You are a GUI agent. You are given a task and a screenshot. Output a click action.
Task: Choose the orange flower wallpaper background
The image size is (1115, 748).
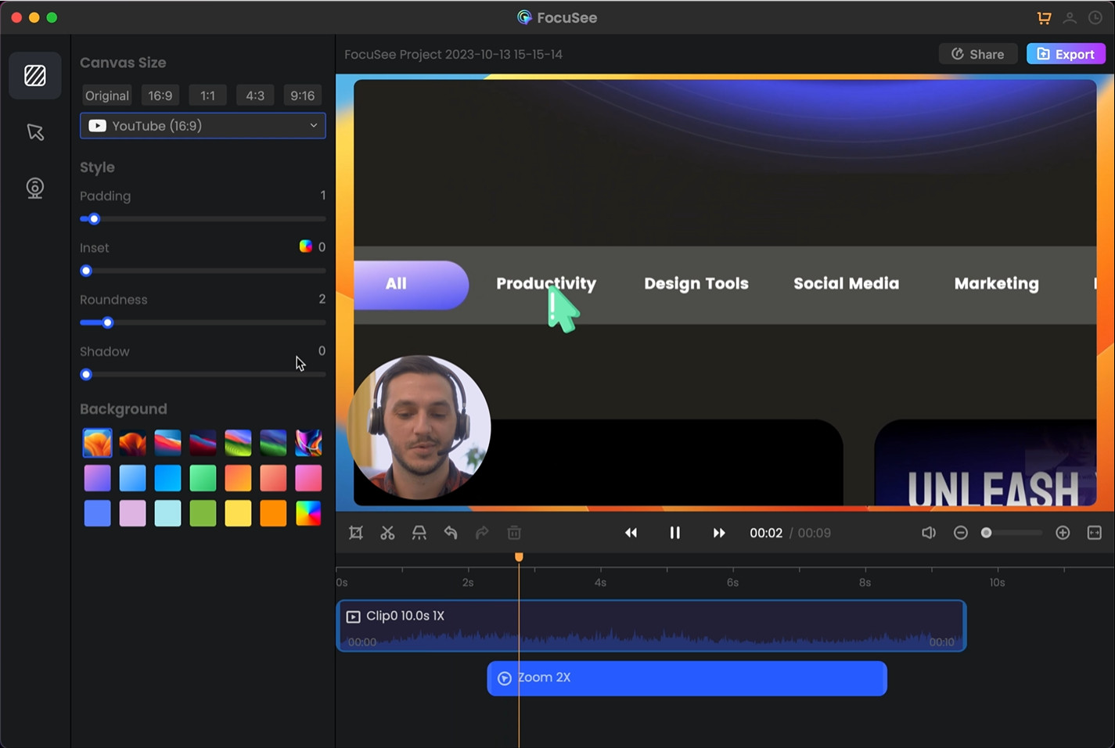coord(97,443)
